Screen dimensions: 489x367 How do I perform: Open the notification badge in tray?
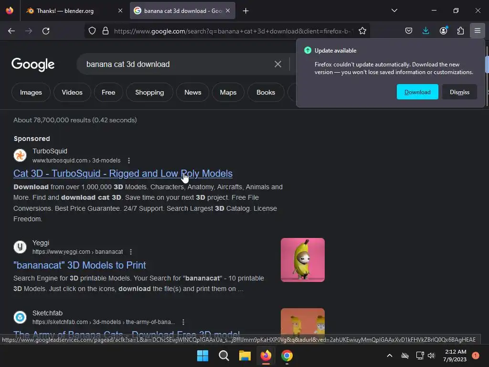(x=476, y=356)
